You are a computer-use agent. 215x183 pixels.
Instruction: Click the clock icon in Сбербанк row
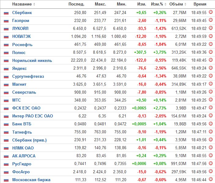[211, 12]
